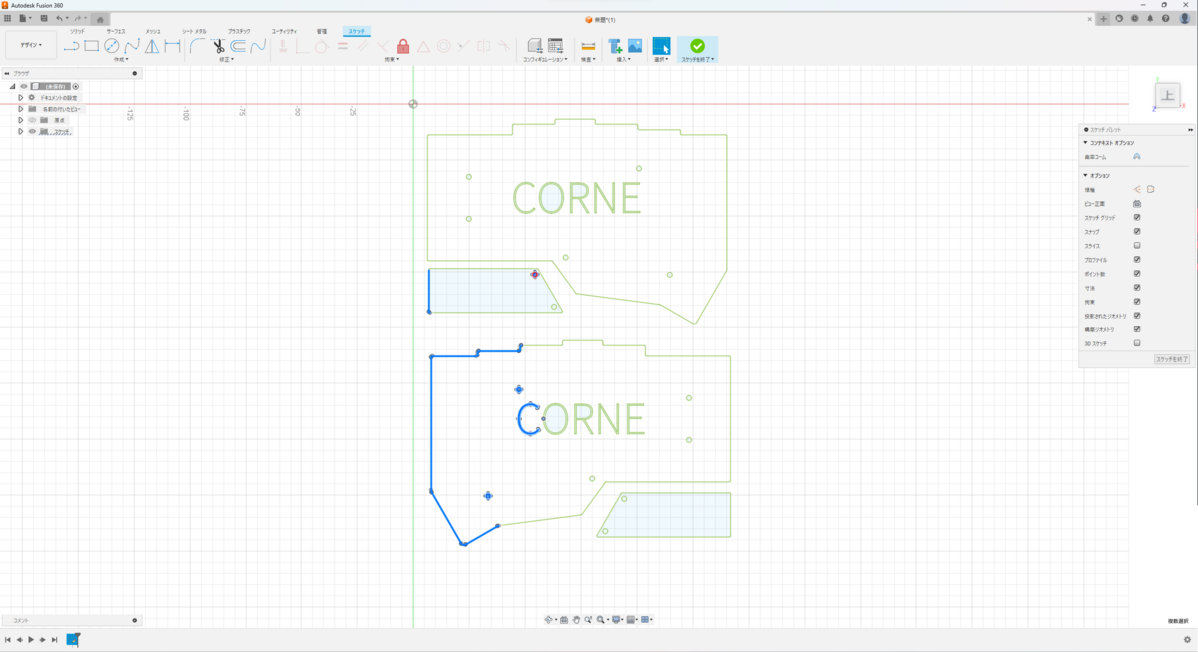The width and height of the screenshot is (1198, 652).
Task: Collapse the root component node
Action: click(x=13, y=87)
